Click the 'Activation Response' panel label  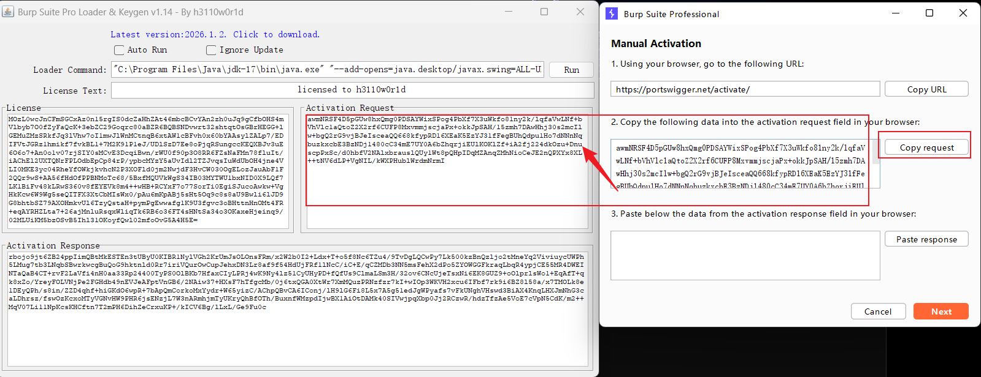53,245
